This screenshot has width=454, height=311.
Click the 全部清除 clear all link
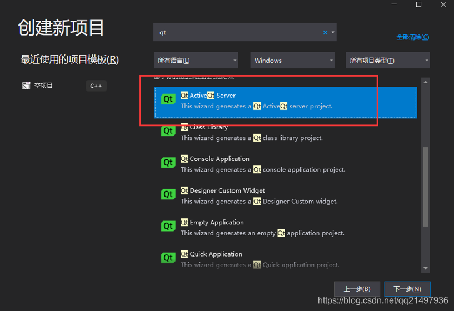(412, 37)
